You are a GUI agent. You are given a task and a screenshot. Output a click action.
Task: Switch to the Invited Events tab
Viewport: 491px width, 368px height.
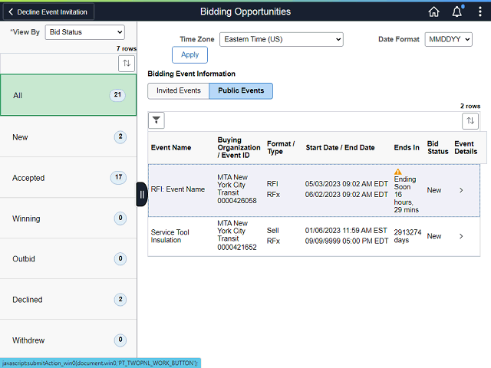click(179, 90)
